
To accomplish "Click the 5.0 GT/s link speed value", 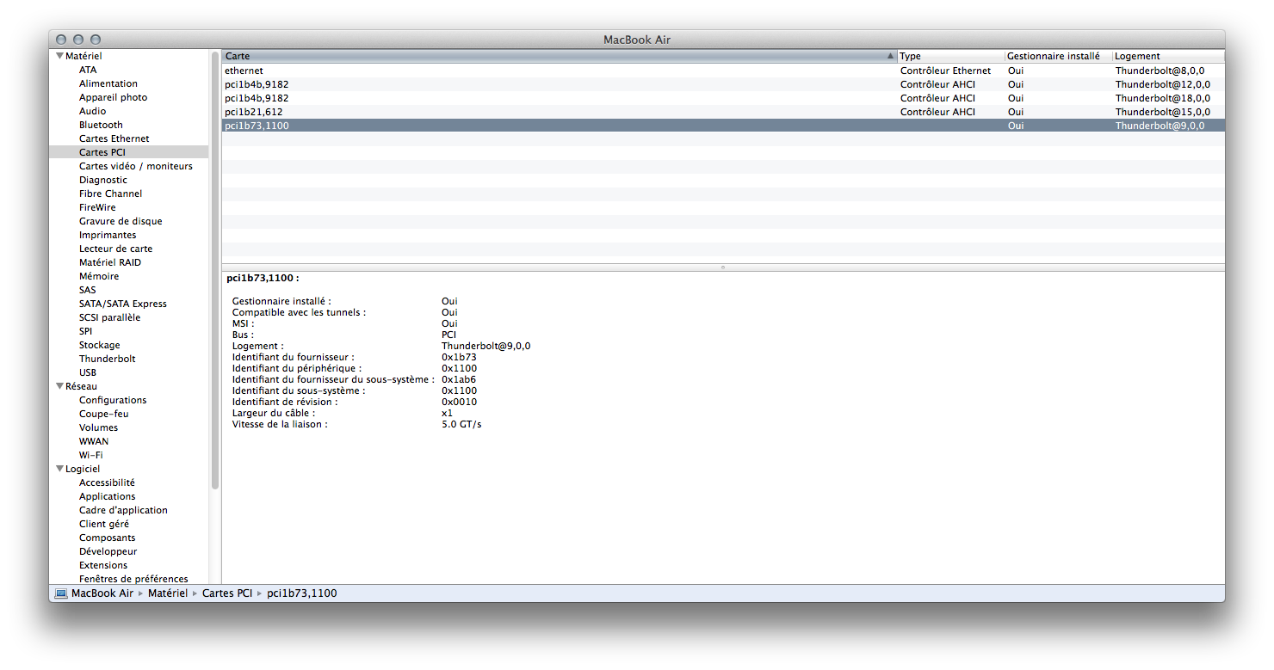I will coord(461,424).
